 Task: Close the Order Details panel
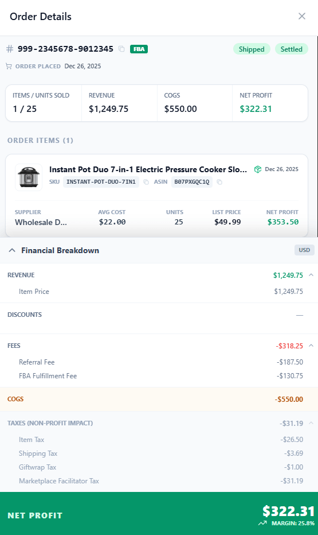301,17
